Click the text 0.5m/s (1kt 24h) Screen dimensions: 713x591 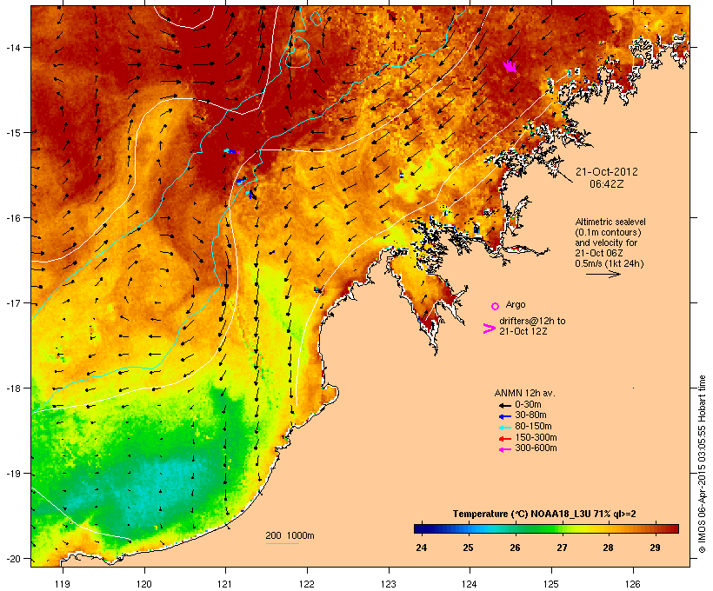tap(610, 263)
